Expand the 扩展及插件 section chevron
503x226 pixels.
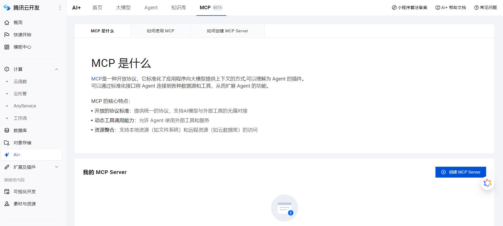coord(57,167)
